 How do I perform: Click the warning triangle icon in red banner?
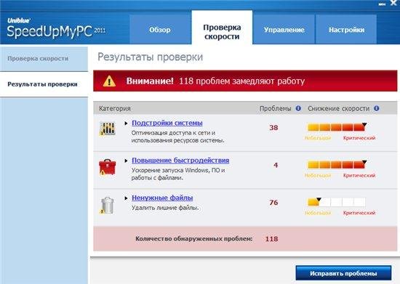coord(109,81)
